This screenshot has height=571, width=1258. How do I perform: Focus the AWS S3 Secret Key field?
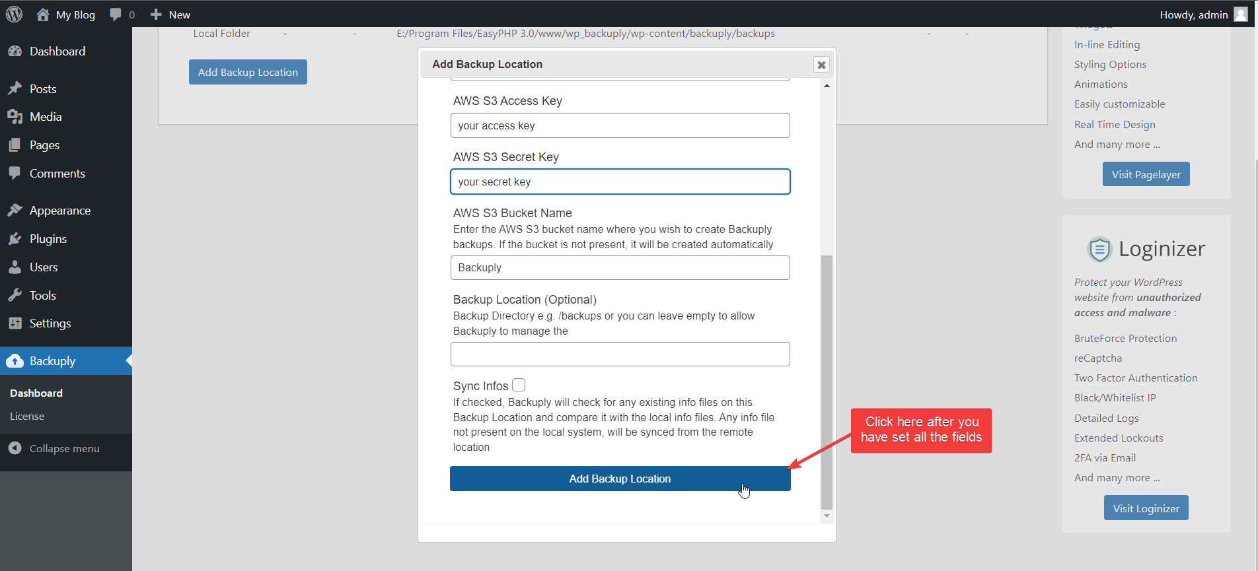coord(620,182)
